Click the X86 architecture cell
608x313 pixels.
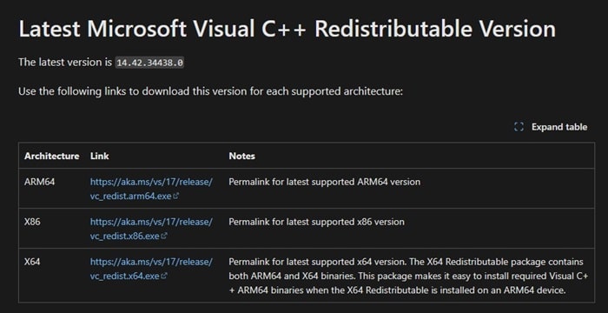[32, 222]
